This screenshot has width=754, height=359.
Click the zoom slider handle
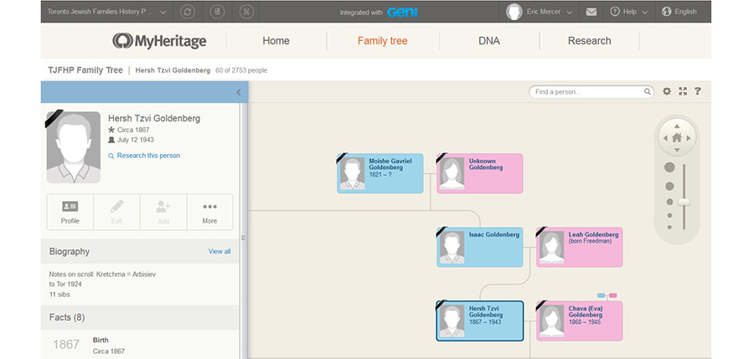coord(684,202)
